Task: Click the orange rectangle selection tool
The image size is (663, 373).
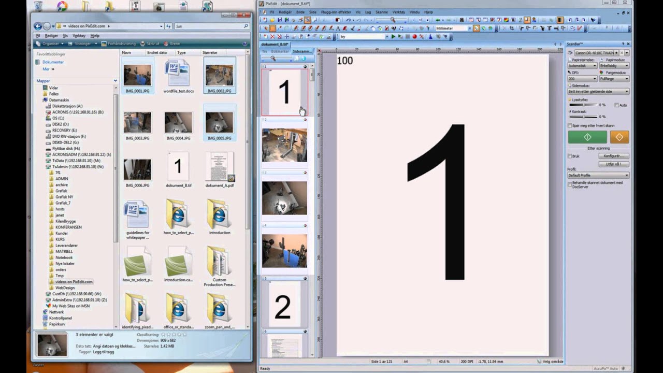Action: tap(272, 28)
